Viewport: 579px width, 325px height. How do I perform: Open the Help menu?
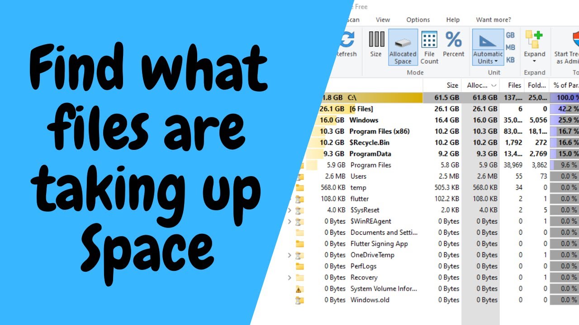click(453, 20)
